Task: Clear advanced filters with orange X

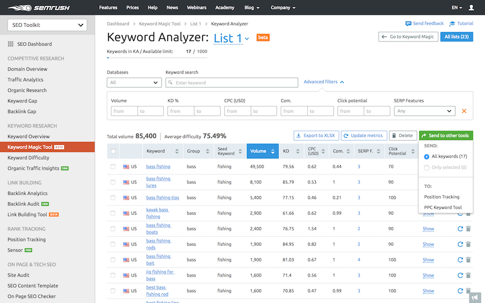Action: coord(464,111)
